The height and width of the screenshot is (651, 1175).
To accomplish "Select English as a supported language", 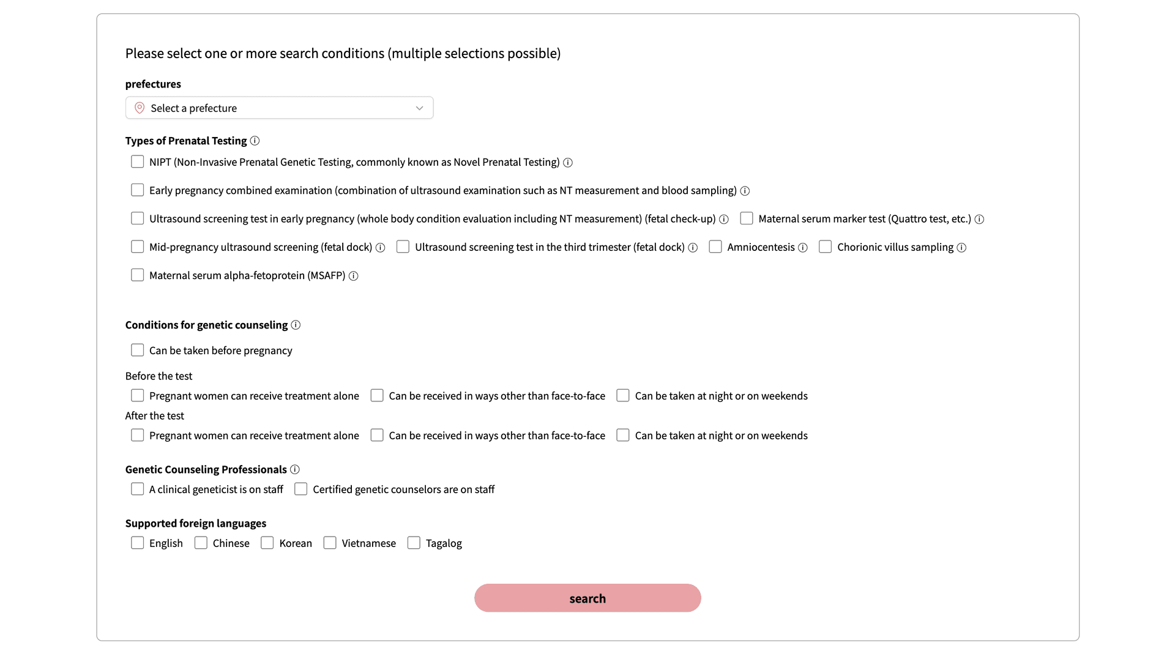I will (137, 543).
